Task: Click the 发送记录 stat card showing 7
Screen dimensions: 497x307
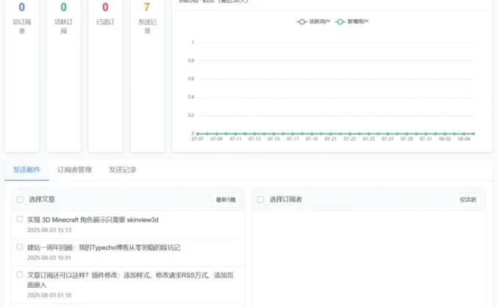Action: click(x=147, y=76)
